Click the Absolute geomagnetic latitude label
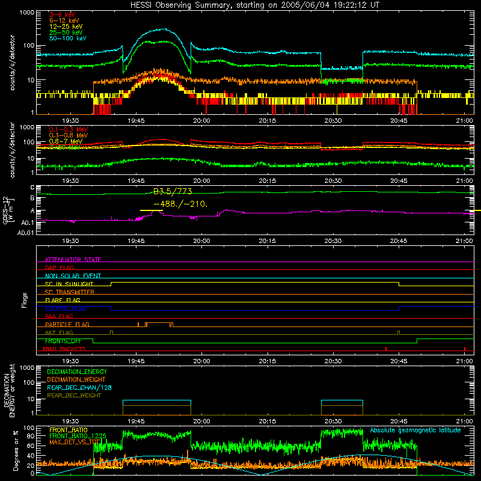481x481 pixels. coord(415,430)
